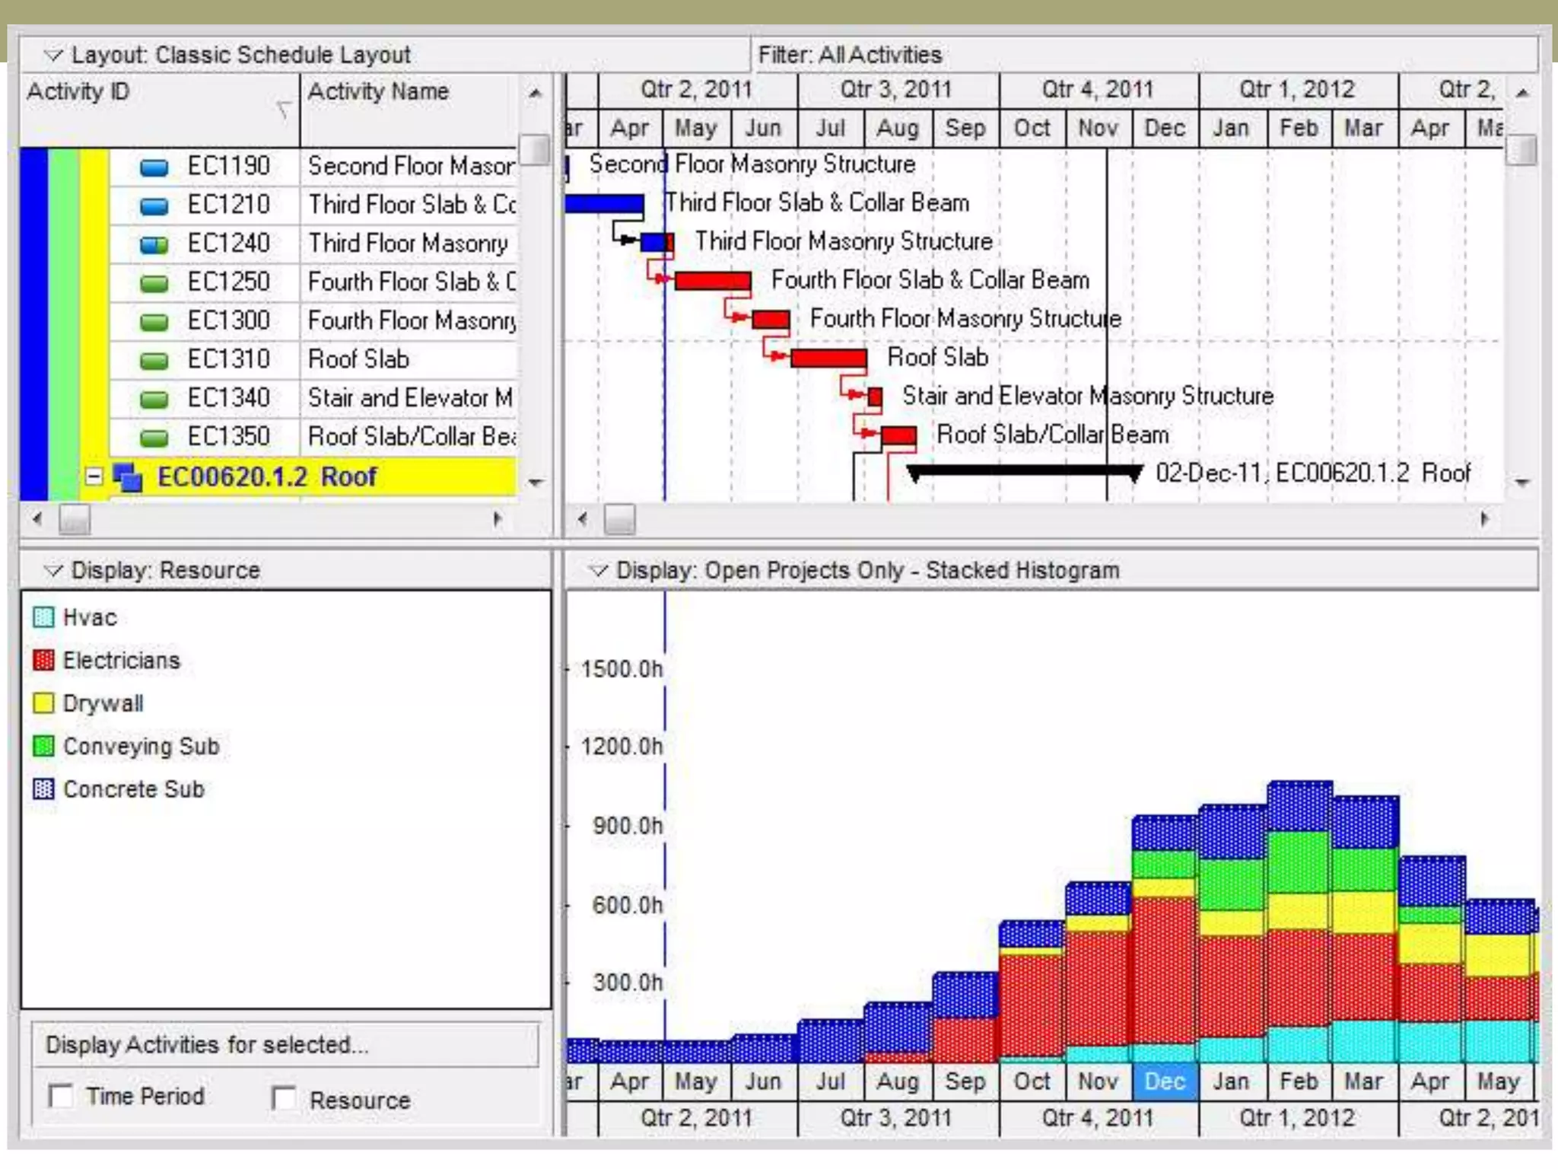Click the EC1240 half-progress activity icon
Screen dimensions: 1558x1169
click(x=154, y=244)
